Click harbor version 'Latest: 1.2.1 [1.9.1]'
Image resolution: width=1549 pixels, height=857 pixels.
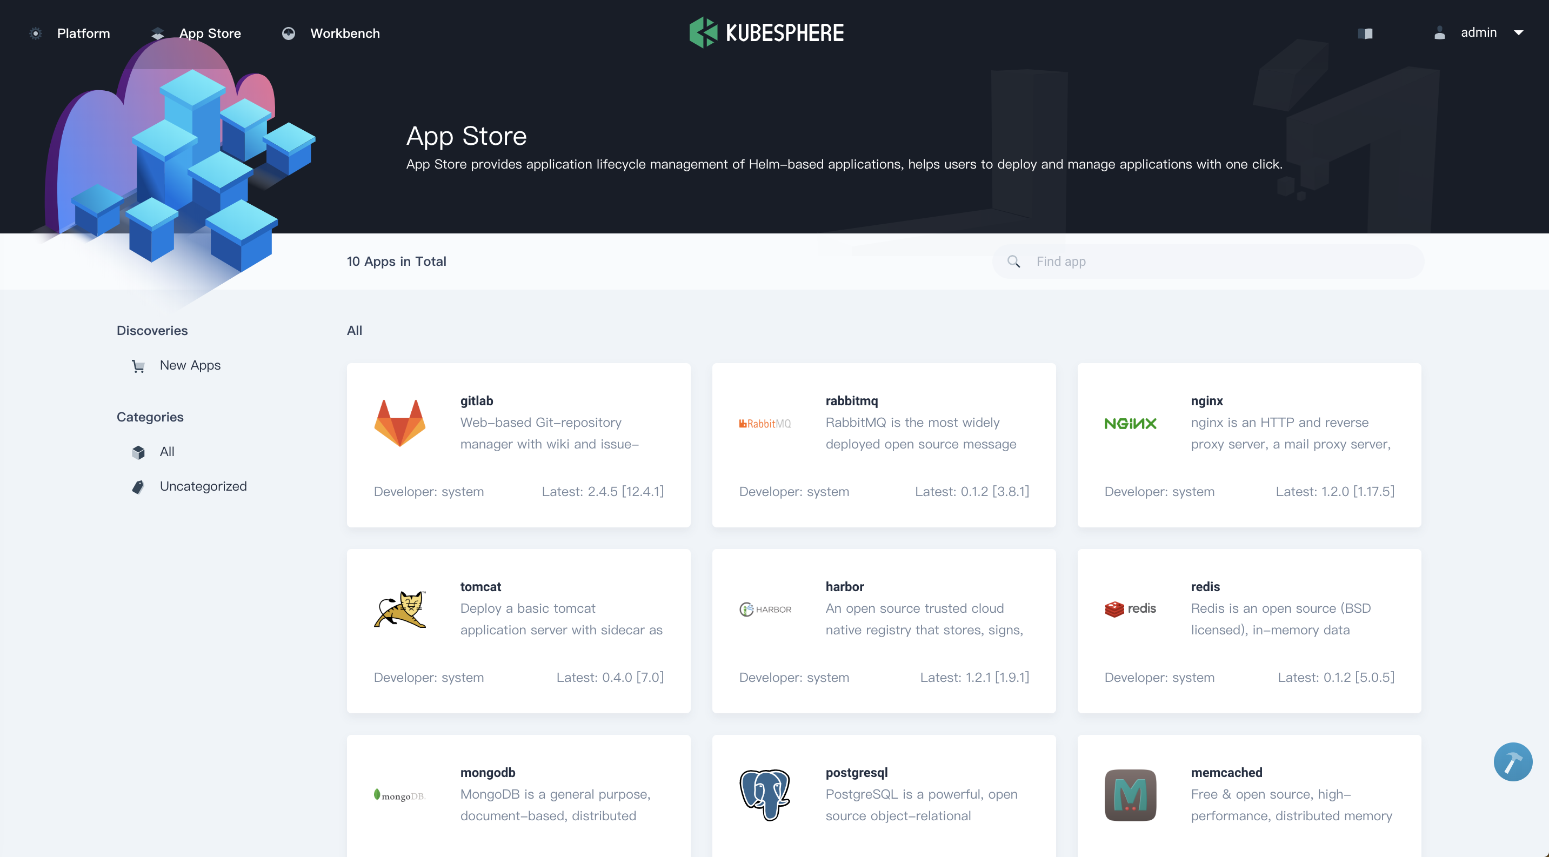974,677
